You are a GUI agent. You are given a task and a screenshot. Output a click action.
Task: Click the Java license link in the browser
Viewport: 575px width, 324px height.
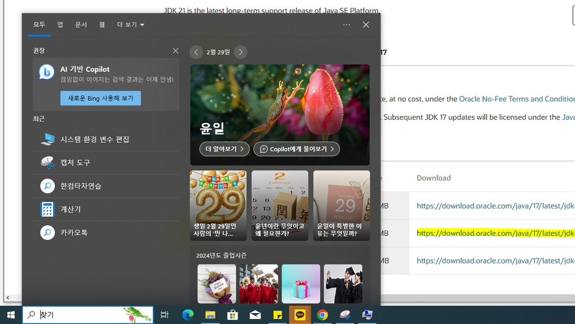(x=568, y=117)
